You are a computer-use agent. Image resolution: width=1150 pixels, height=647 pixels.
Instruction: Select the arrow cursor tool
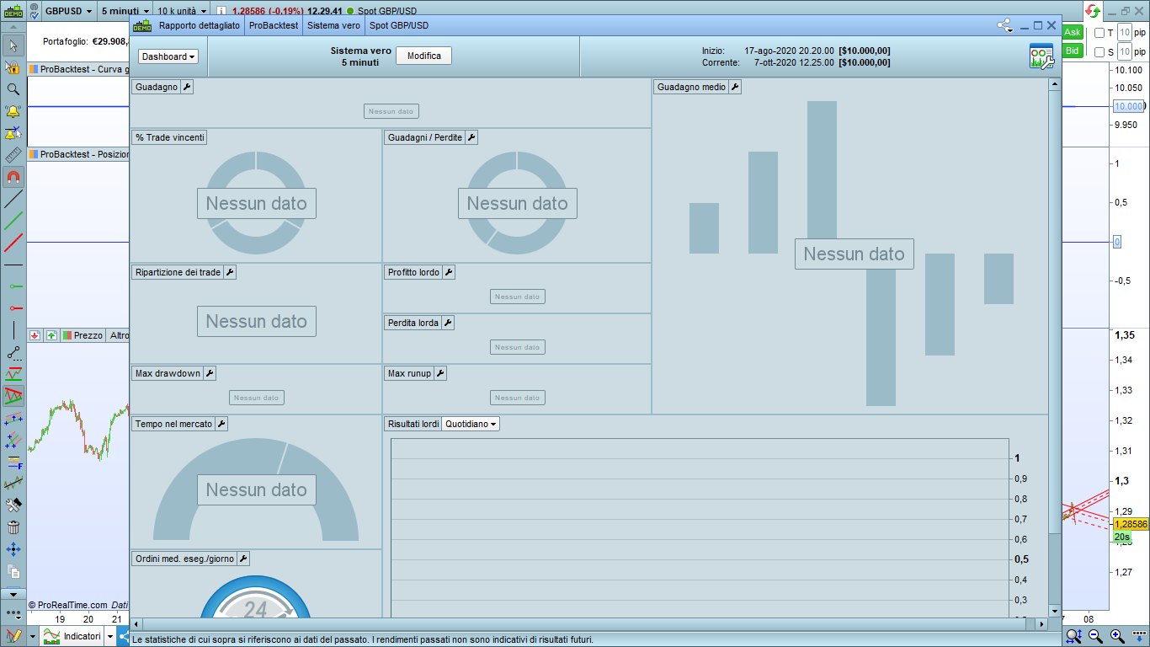(13, 45)
